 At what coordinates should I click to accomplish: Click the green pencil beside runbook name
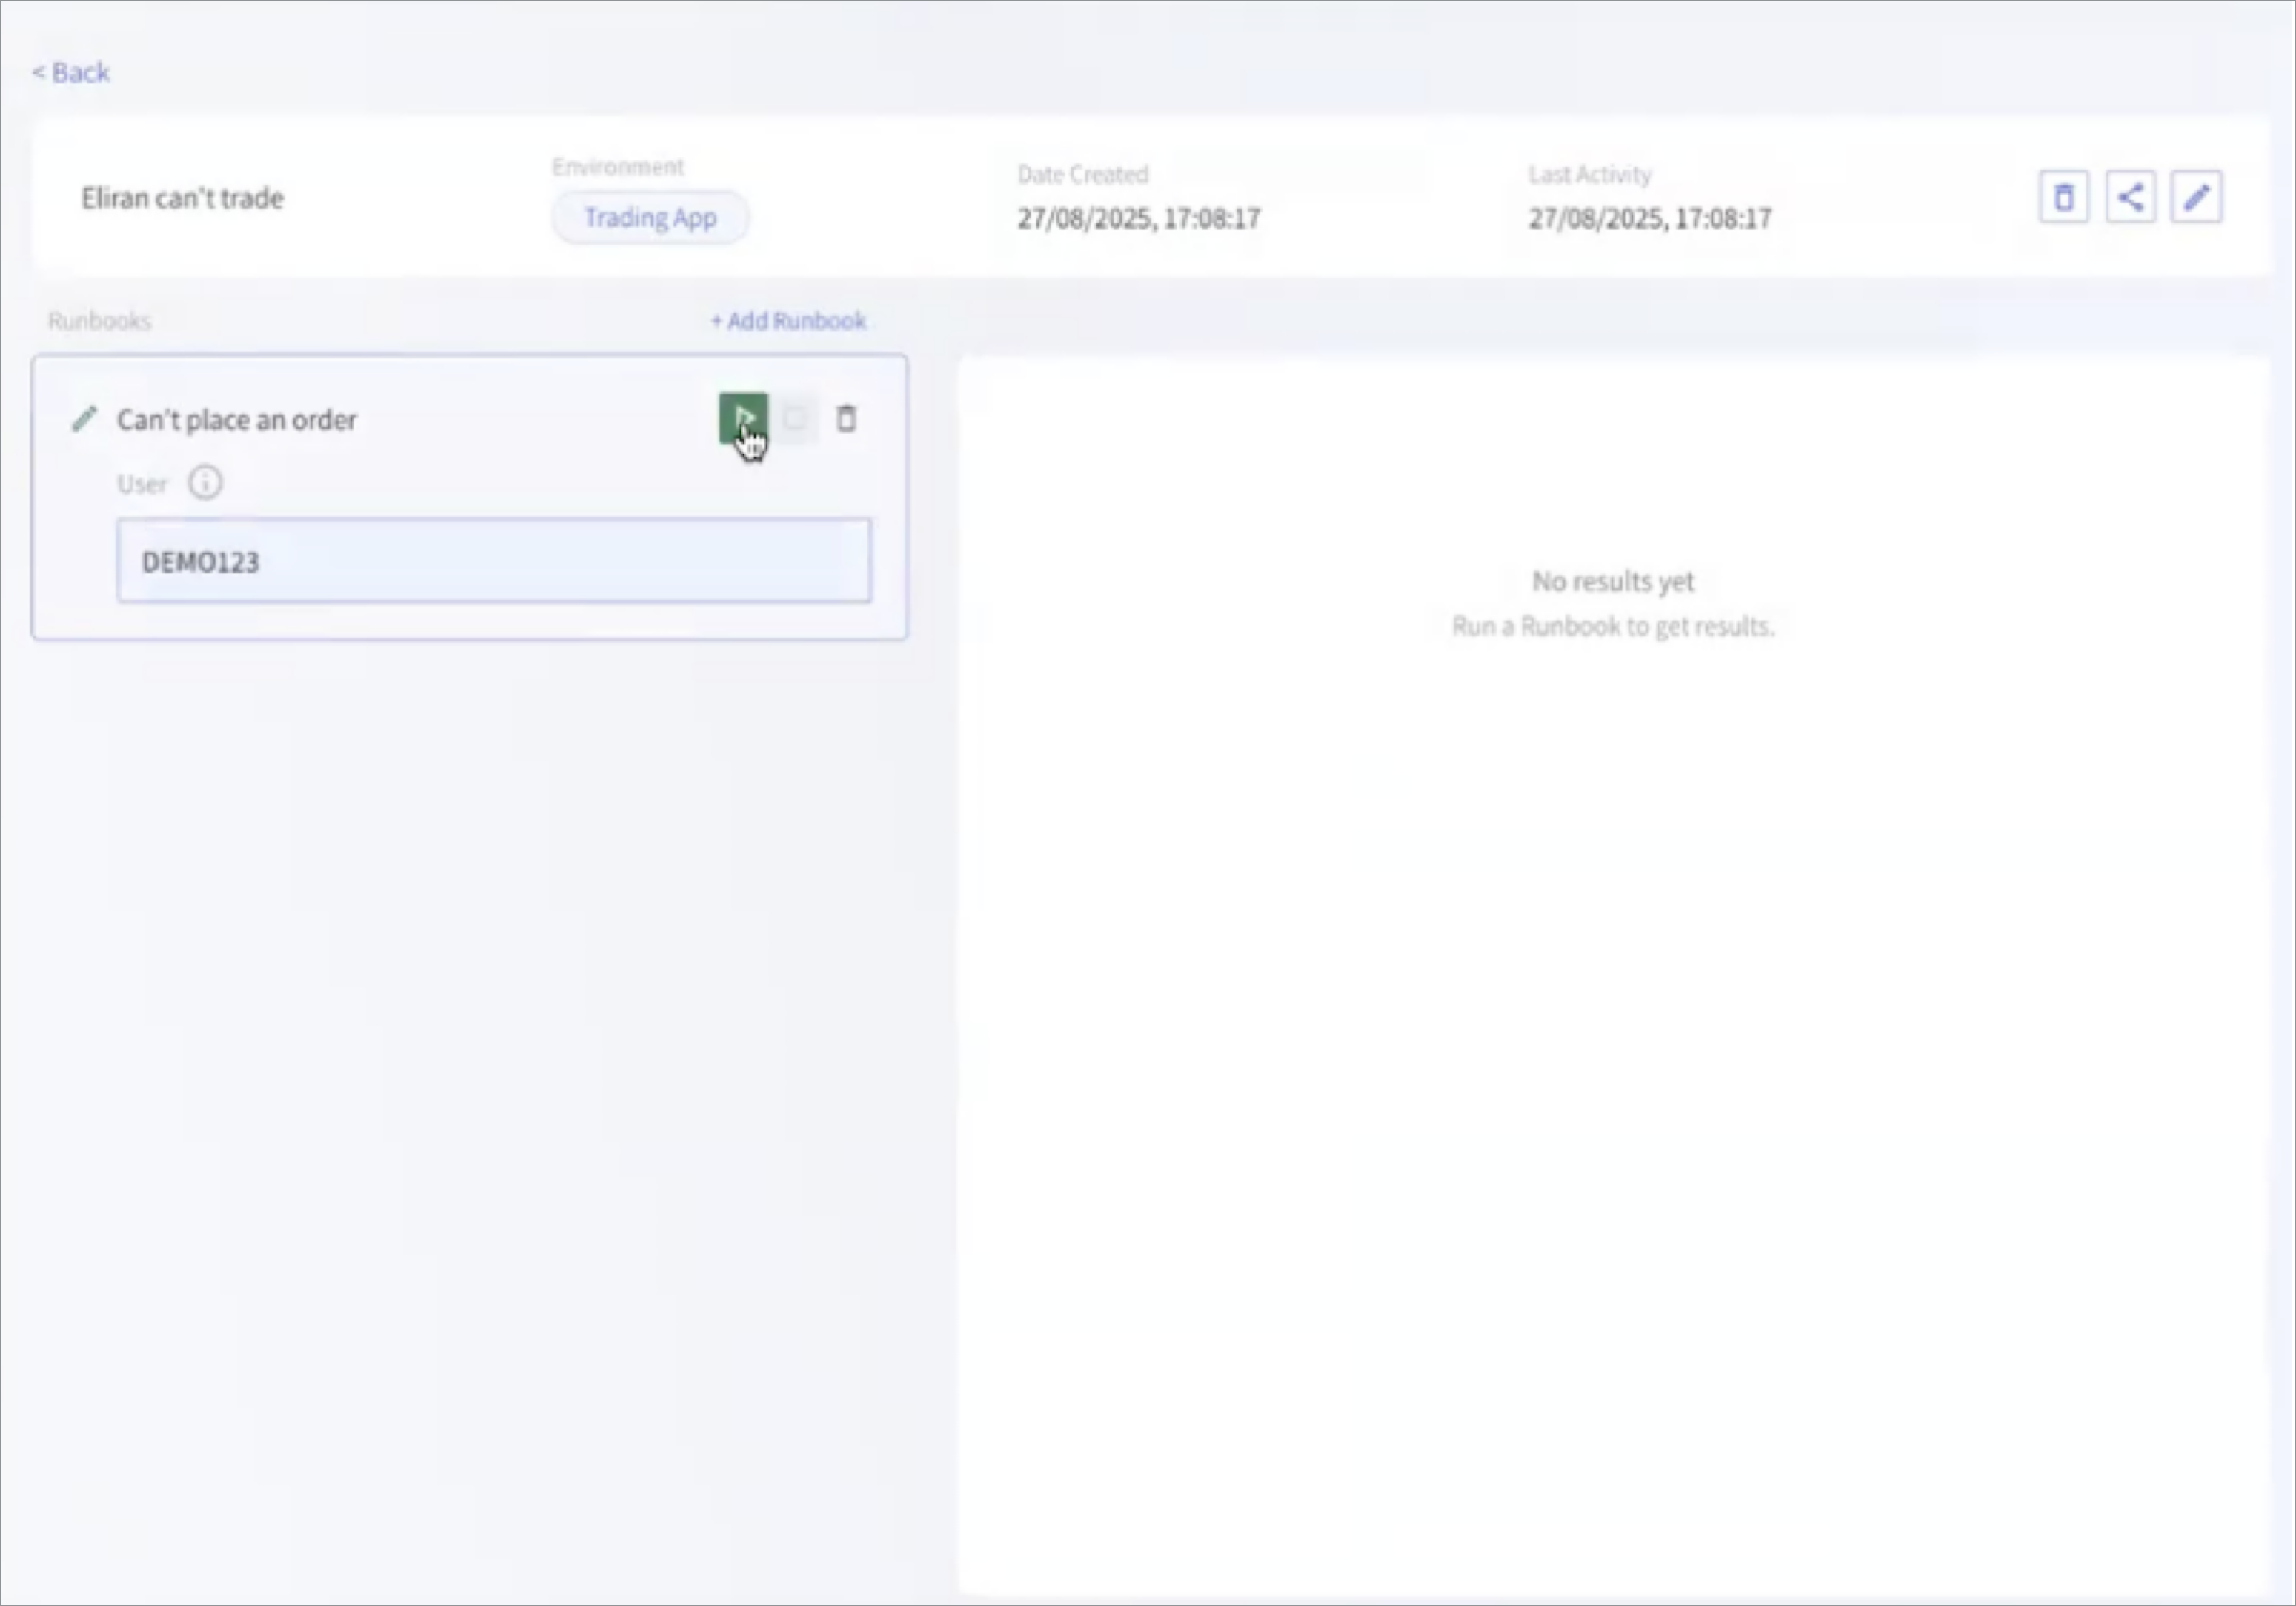pyautogui.click(x=85, y=419)
